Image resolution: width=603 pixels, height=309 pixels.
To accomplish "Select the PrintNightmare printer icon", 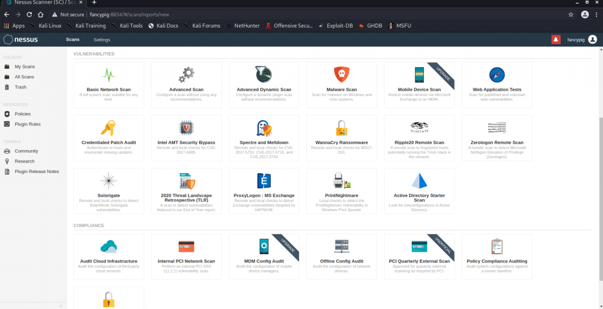I will 342,181.
